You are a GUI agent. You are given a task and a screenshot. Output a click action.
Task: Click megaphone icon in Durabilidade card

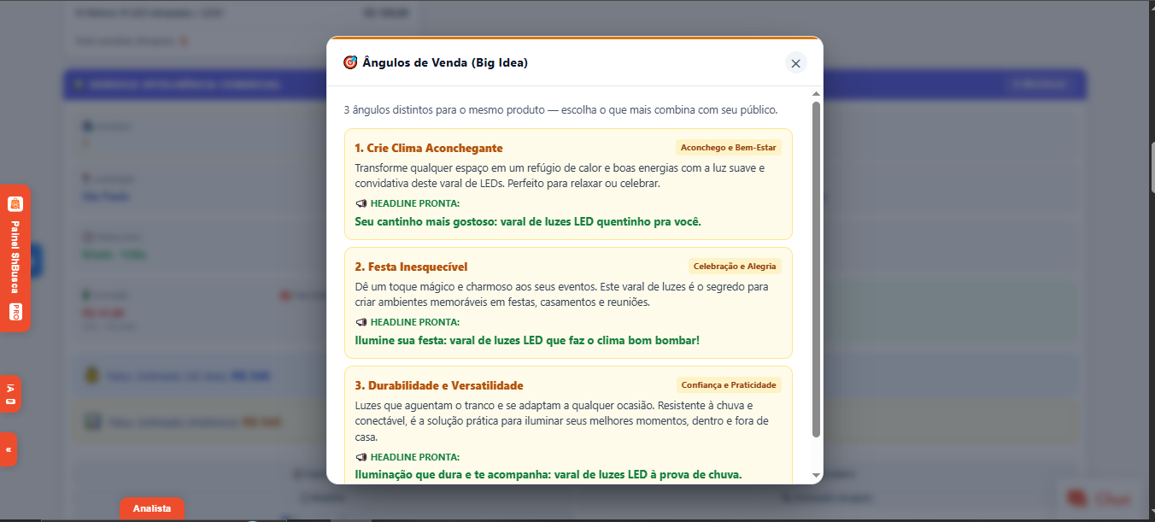click(361, 457)
